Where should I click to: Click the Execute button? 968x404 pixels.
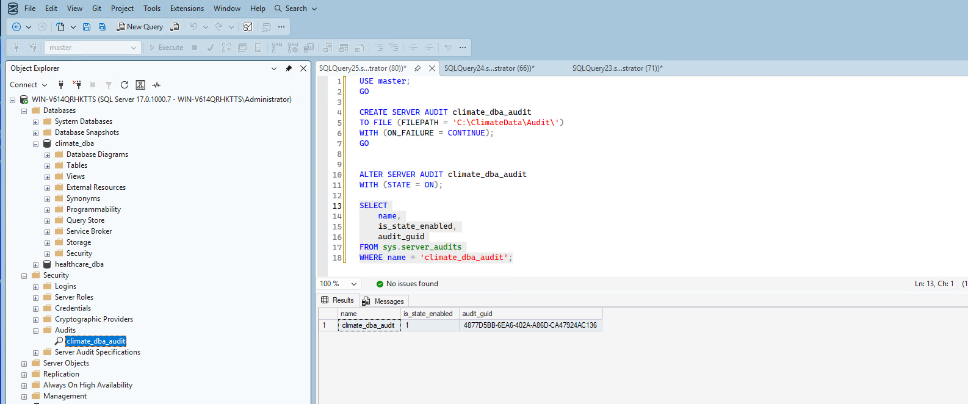click(x=167, y=48)
